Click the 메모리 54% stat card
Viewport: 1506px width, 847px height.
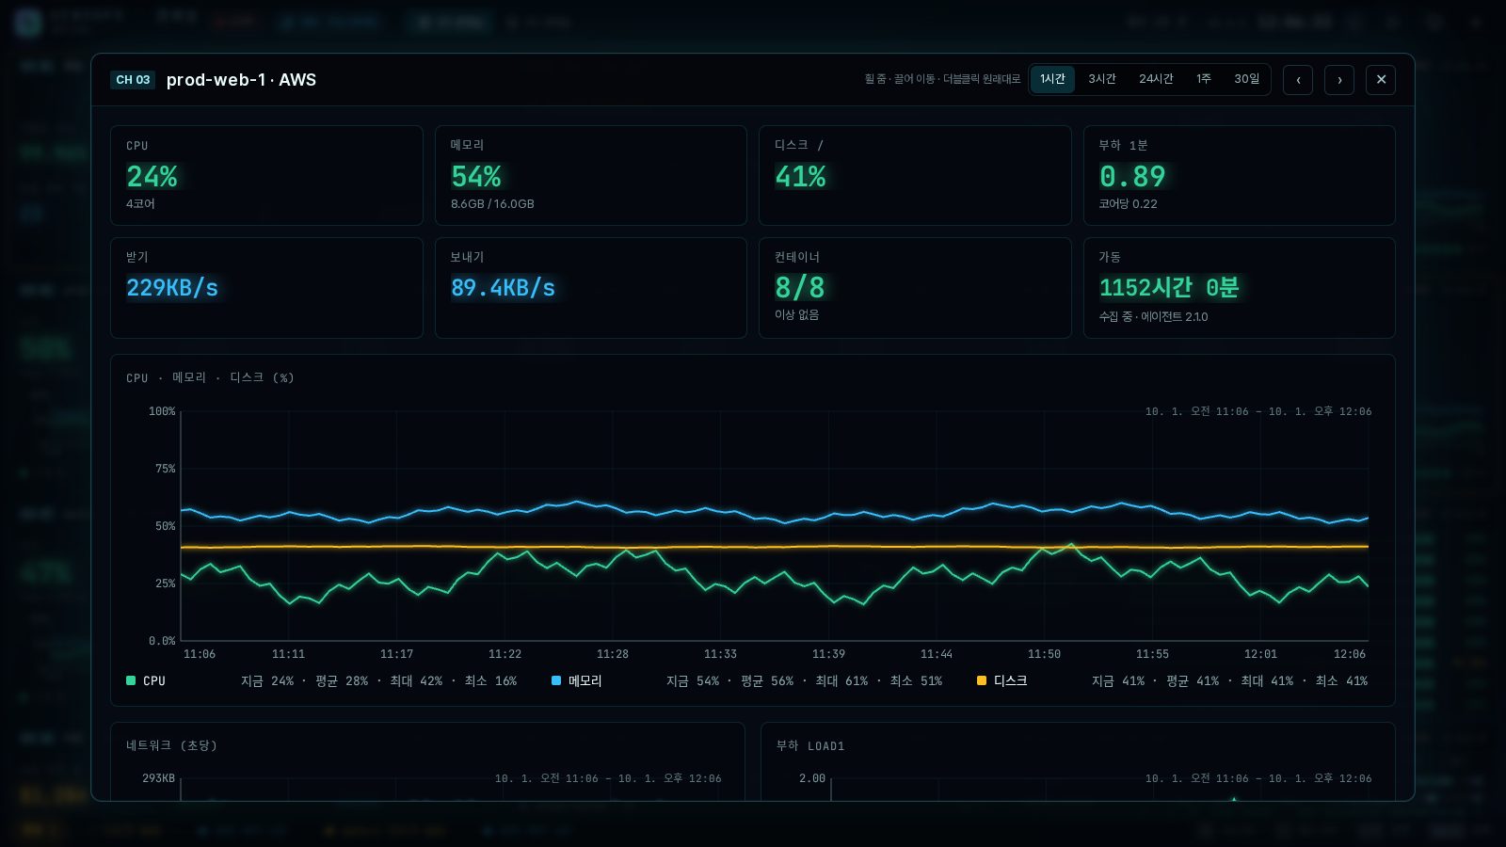click(591, 175)
